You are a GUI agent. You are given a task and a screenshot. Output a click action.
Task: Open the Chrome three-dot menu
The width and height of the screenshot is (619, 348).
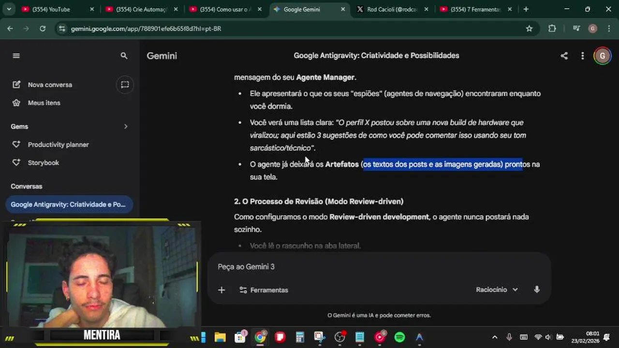pos(608,29)
